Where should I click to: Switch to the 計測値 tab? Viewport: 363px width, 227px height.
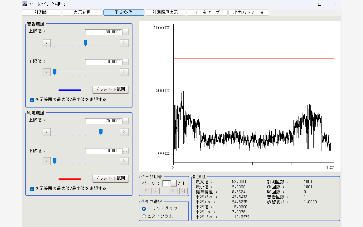(41, 13)
